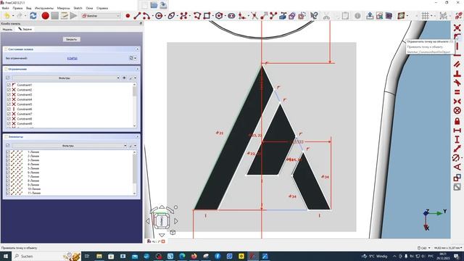Select the Create Polygon tool
The image size is (464, 261).
click(x=219, y=16)
